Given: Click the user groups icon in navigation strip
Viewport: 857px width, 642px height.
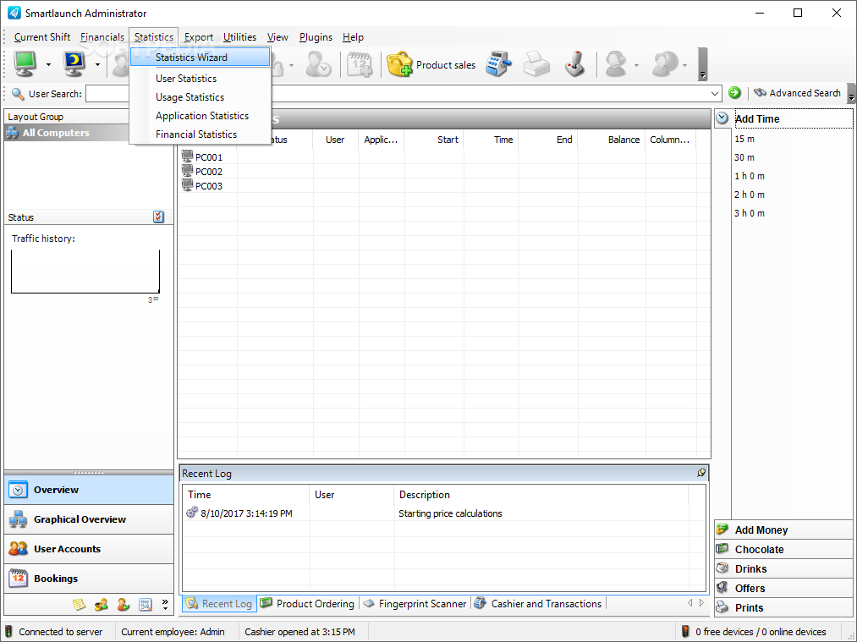Looking at the screenshot, I should coord(102,604).
